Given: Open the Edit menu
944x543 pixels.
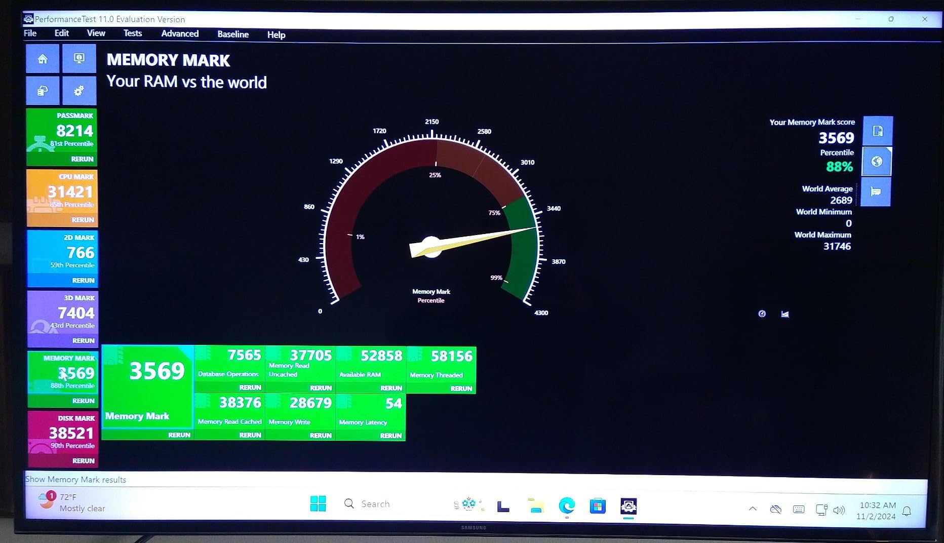Looking at the screenshot, I should click(x=62, y=33).
